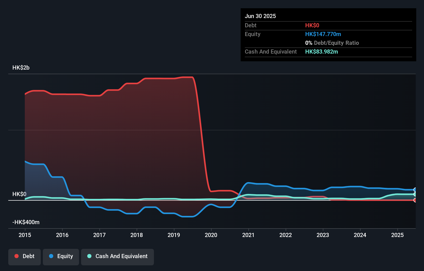Click the HK$147.770m Equity value
424x271 pixels.
point(323,34)
